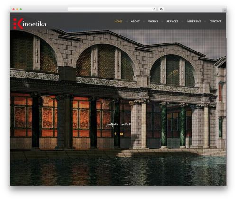Open the WORKS menu item

point(153,21)
